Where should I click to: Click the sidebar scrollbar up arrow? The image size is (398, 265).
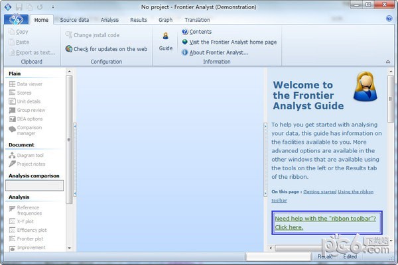69,72
